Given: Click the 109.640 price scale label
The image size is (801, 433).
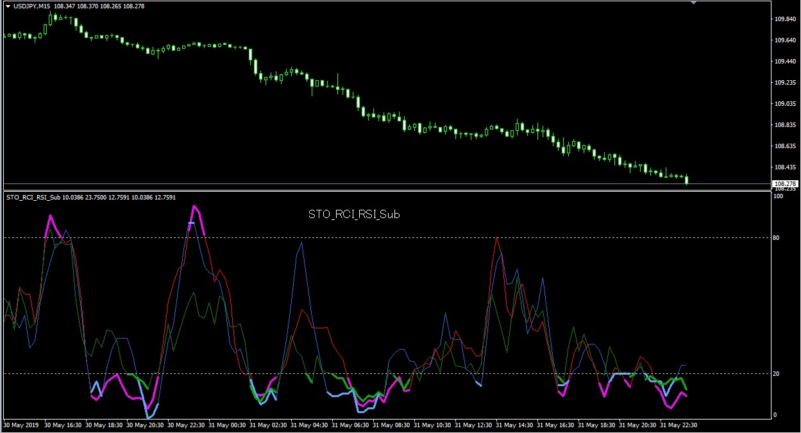Looking at the screenshot, I should pyautogui.click(x=784, y=40).
